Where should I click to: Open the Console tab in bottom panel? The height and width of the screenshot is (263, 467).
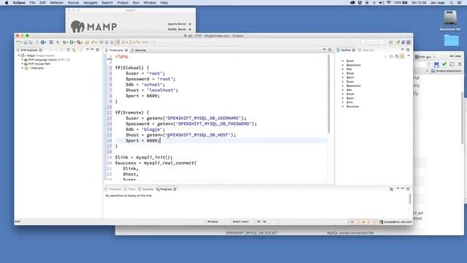146,189
